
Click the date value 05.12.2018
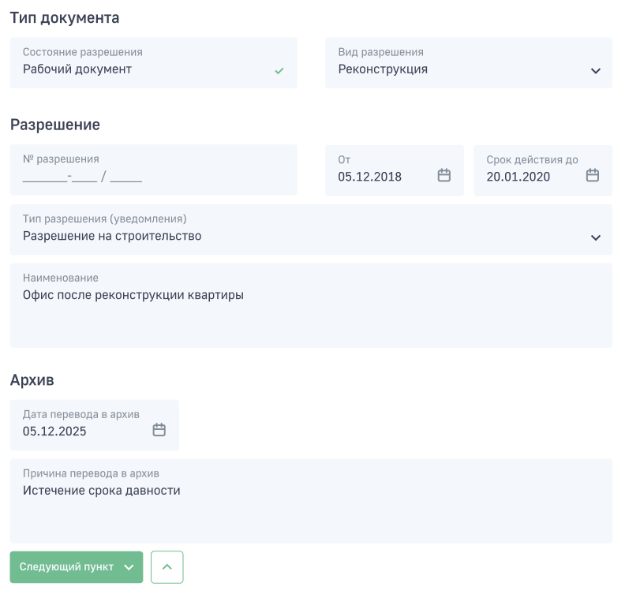point(370,177)
